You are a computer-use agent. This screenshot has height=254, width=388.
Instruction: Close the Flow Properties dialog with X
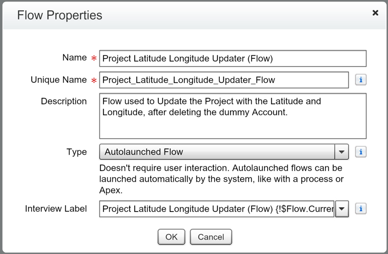coord(375,13)
